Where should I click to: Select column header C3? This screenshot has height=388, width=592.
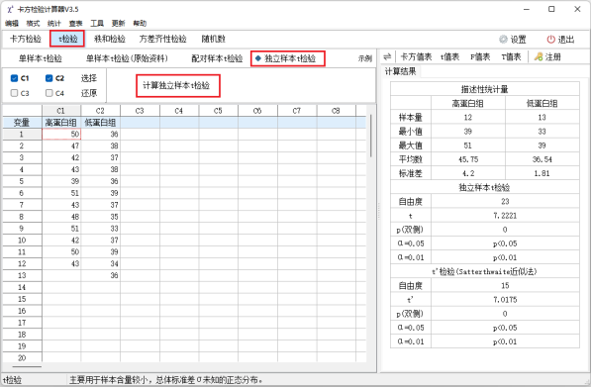(x=140, y=111)
